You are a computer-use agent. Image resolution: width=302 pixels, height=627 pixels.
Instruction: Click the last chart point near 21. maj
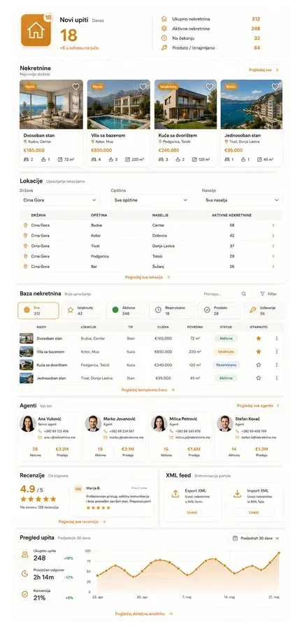tap(279, 553)
